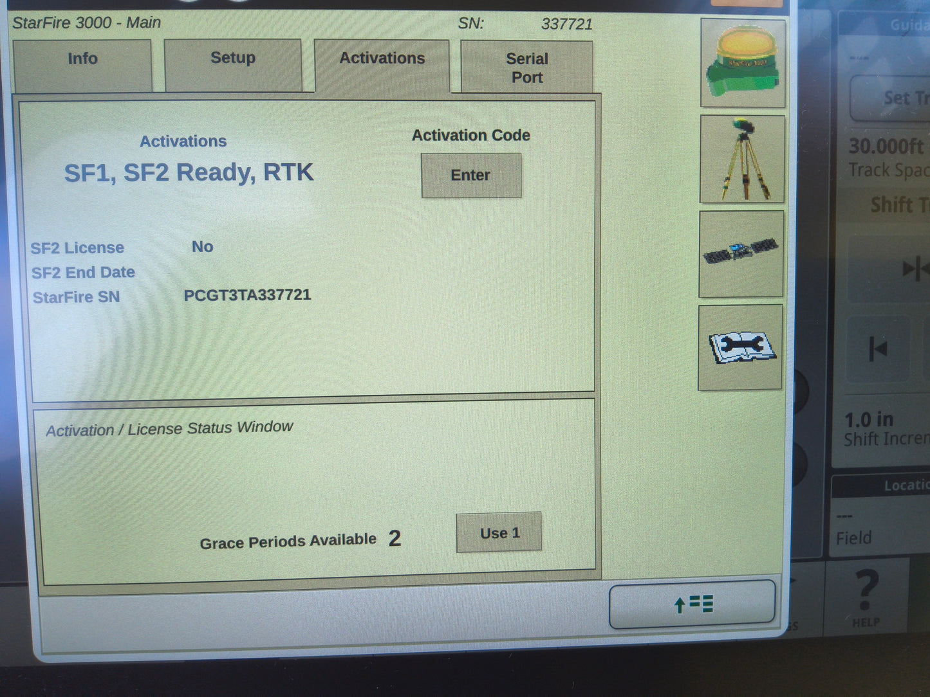
Task: Click the Activation / License Status Window heading
Action: click(169, 428)
